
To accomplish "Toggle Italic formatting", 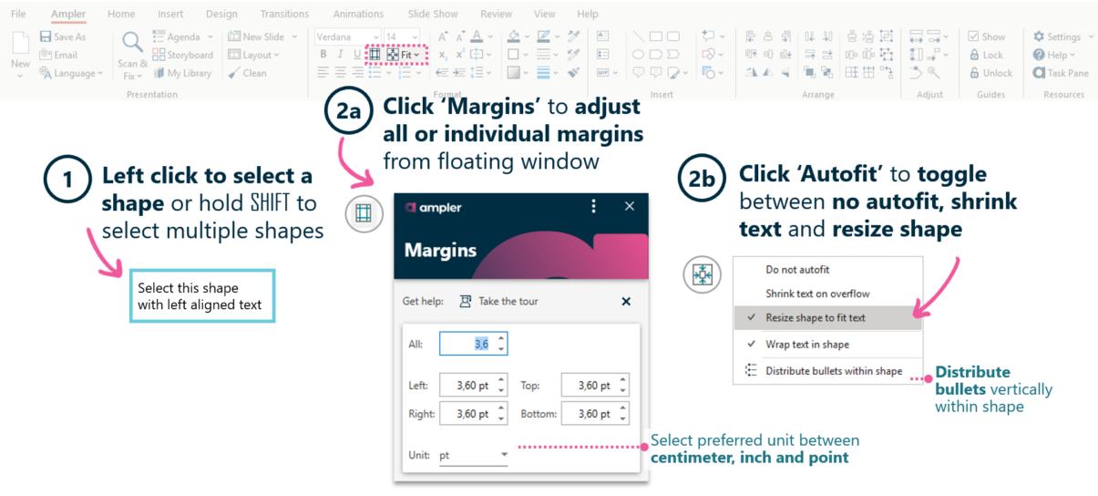I will (x=340, y=55).
